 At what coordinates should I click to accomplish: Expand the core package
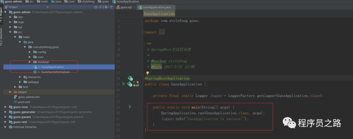30,57
